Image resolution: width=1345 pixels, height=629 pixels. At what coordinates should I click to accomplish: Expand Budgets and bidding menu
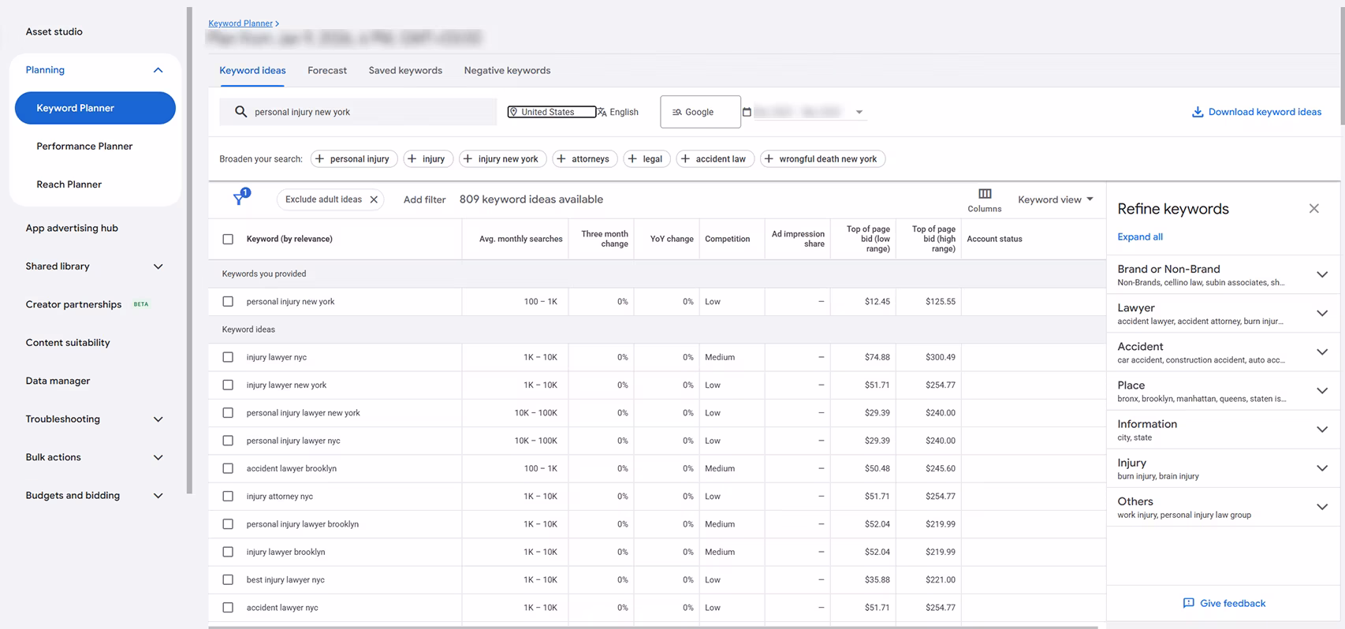pos(158,496)
